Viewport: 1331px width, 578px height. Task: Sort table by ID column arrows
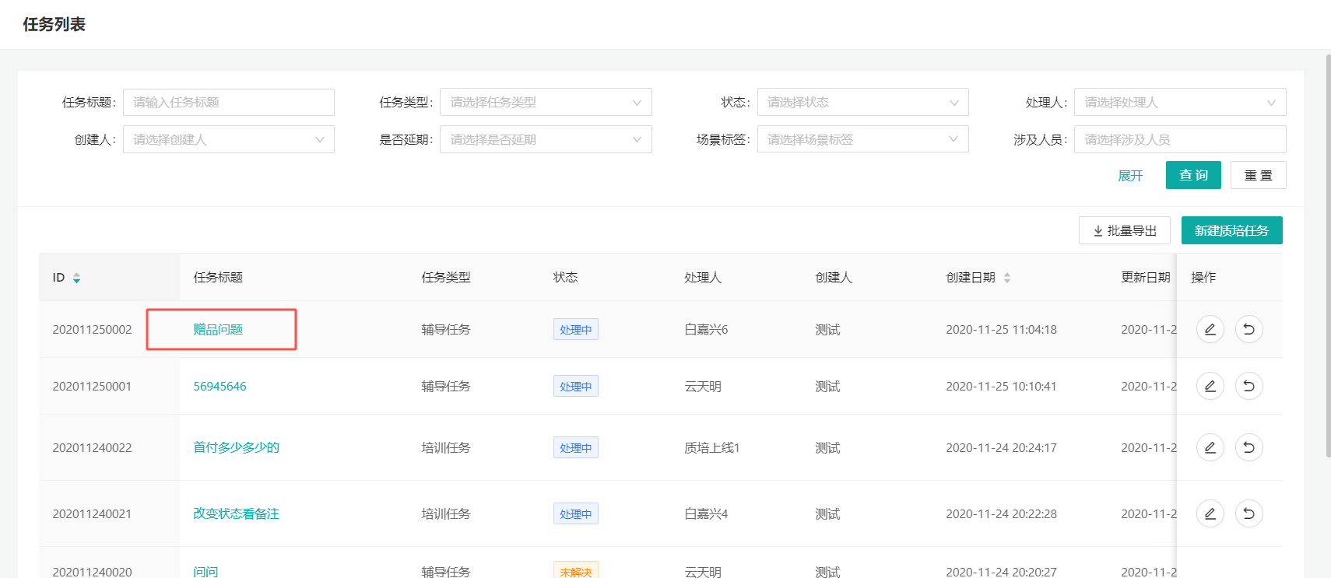(76, 278)
